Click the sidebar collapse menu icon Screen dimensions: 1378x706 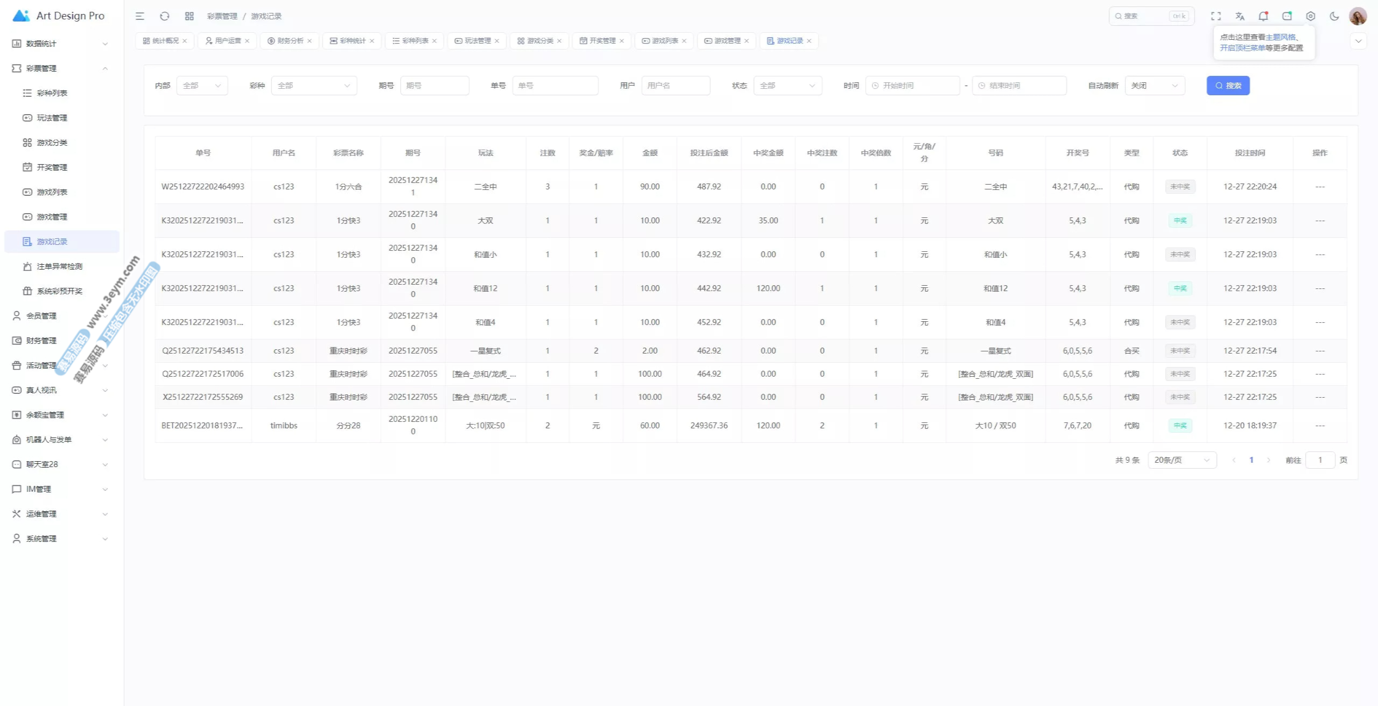click(x=140, y=16)
